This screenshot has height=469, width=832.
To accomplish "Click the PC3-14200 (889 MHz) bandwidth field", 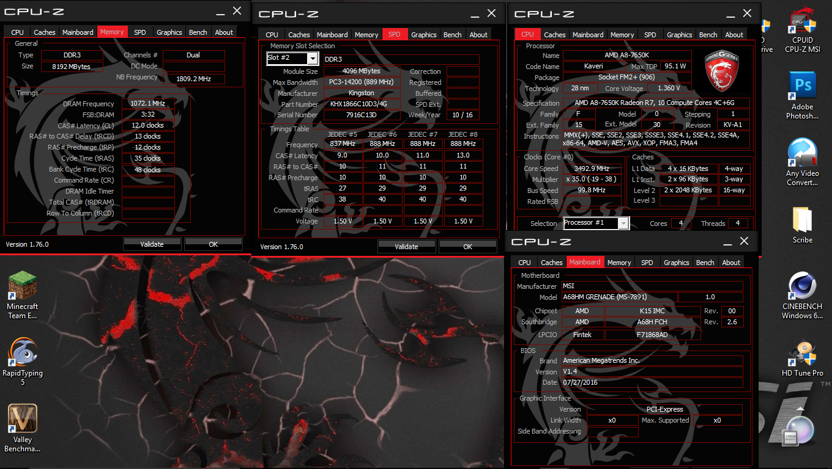I will tap(362, 82).
